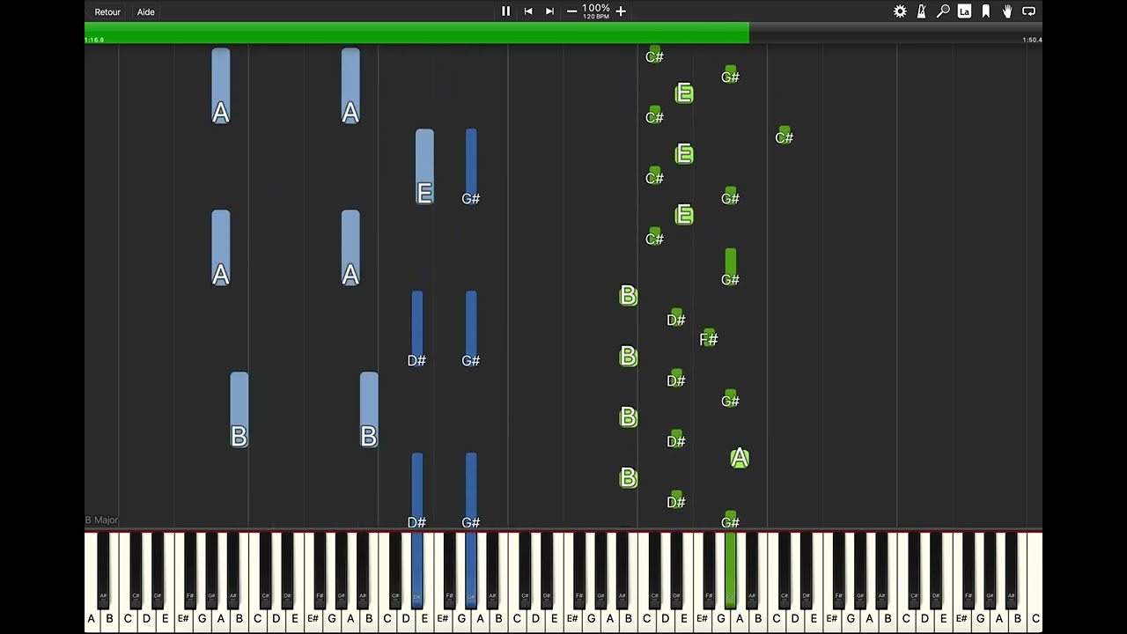This screenshot has width=1127, height=634.
Task: Open the magnifier zoom tool
Action: (x=943, y=11)
